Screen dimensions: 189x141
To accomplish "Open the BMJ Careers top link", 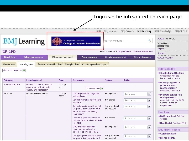I will 127,31.
